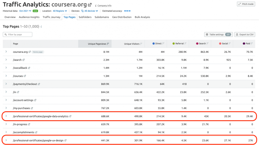Switch to the Bulk Analysis tab
Image resolution: width=259 pixels, height=145 pixels.
[142, 17]
